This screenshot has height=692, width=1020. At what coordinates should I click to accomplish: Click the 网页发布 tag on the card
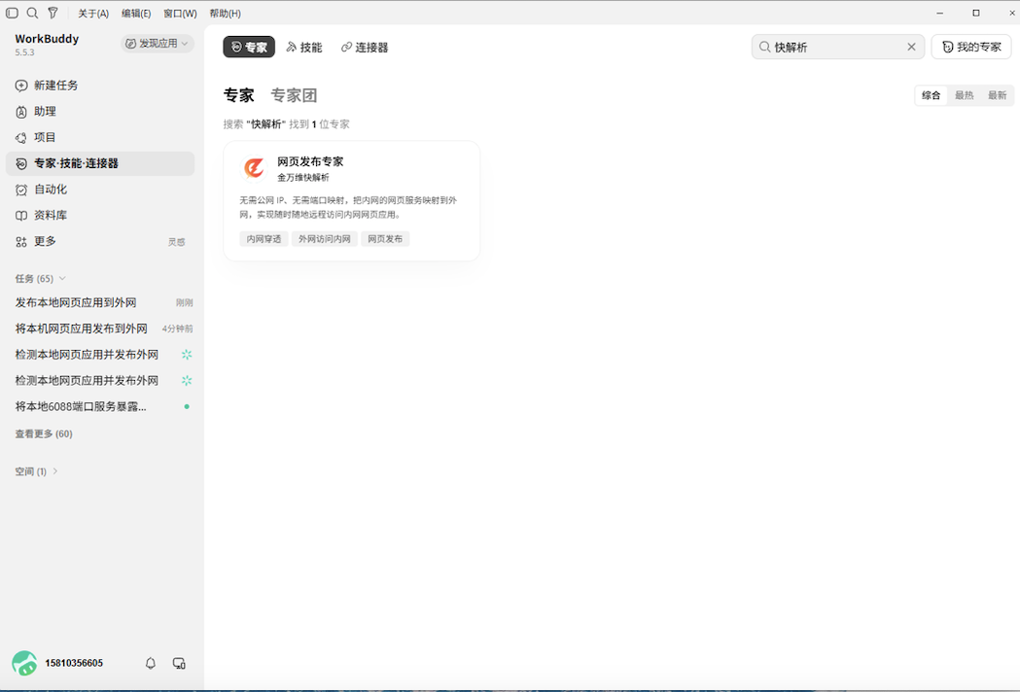coord(385,239)
